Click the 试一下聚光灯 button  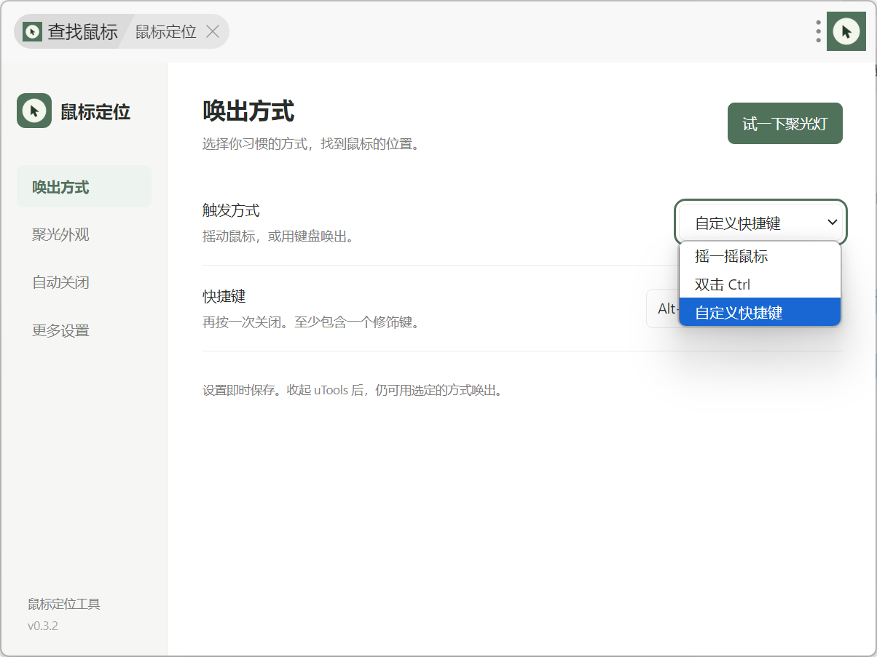tap(784, 124)
